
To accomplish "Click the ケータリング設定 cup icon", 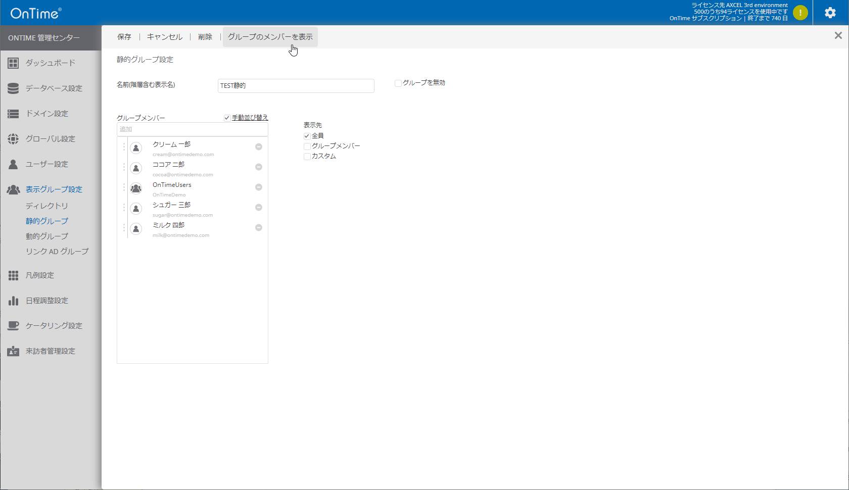I will [x=13, y=326].
